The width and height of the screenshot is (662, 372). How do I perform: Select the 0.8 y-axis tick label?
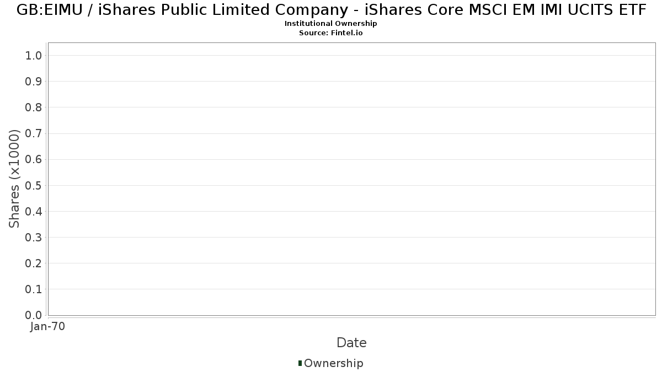(34, 107)
